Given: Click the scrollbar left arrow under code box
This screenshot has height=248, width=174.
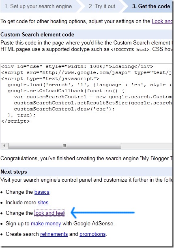Looking at the screenshot, I should (4, 146).
